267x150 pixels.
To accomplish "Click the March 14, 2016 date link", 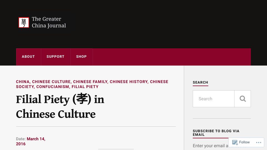I will pyautogui.click(x=31, y=141).
